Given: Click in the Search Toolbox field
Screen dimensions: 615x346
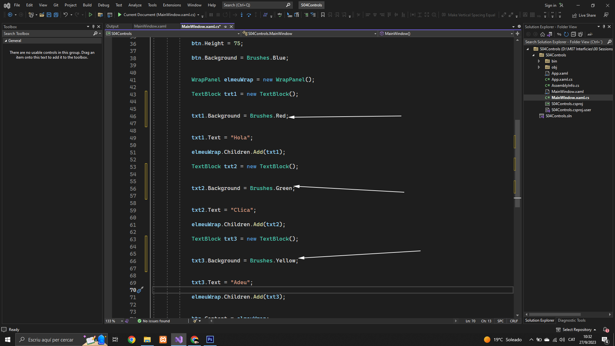Looking at the screenshot, I should [47, 34].
